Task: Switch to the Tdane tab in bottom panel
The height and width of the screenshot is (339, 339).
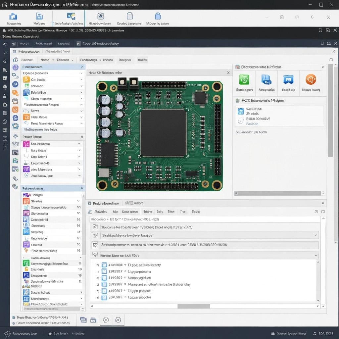Action: click(x=148, y=212)
